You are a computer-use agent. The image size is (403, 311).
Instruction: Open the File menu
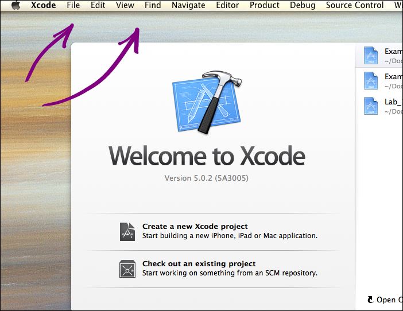tap(73, 5)
